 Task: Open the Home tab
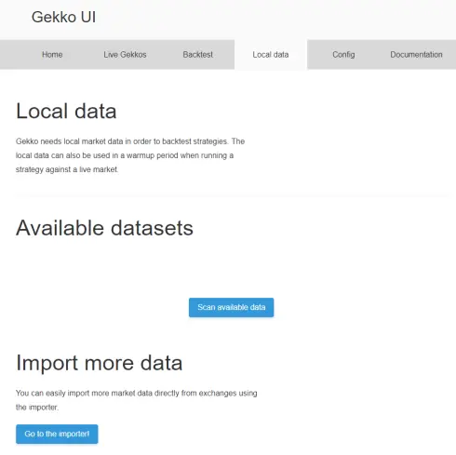(52, 55)
